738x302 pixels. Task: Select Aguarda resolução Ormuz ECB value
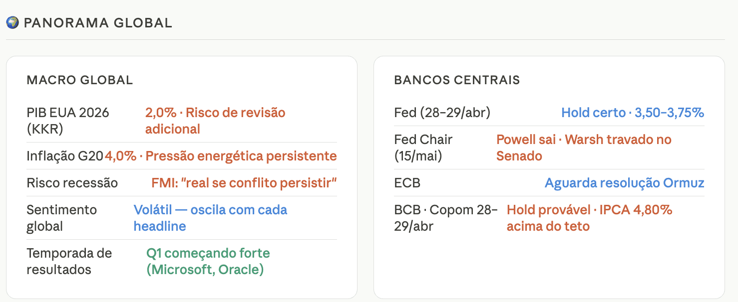click(x=624, y=183)
